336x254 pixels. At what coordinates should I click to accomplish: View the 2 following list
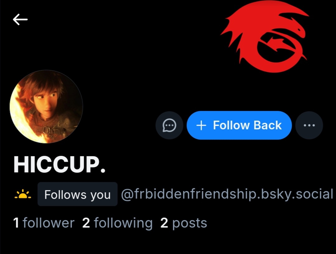click(117, 223)
